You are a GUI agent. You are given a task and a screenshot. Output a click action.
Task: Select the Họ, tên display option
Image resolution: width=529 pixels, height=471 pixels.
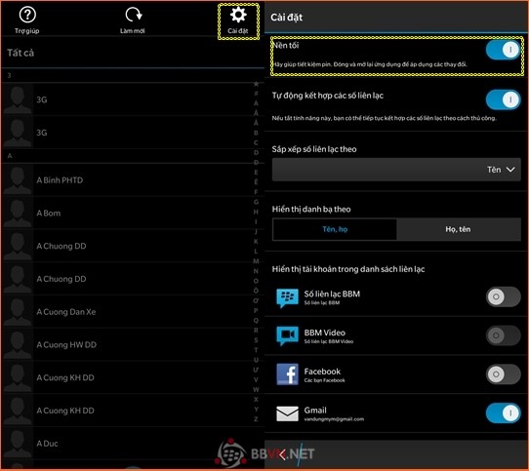click(458, 229)
